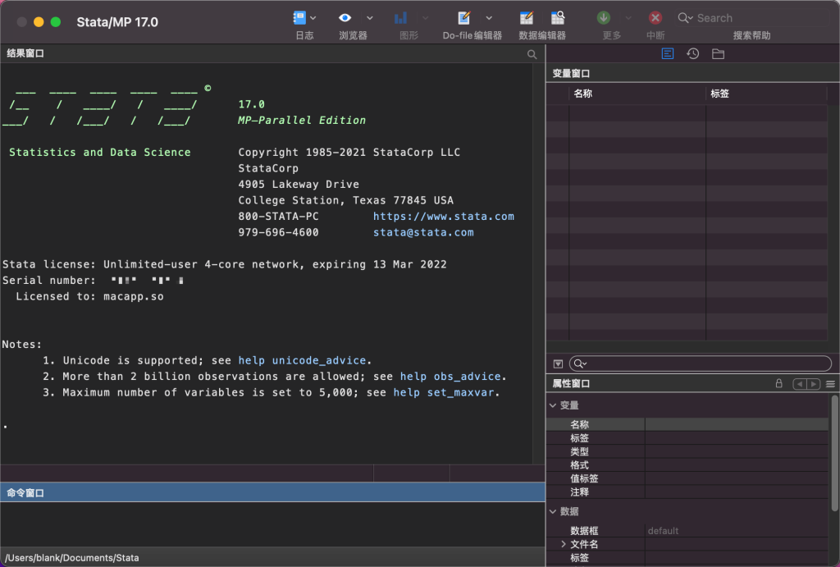Open dropdown arrow beside Do-file editor icon

pos(489,17)
